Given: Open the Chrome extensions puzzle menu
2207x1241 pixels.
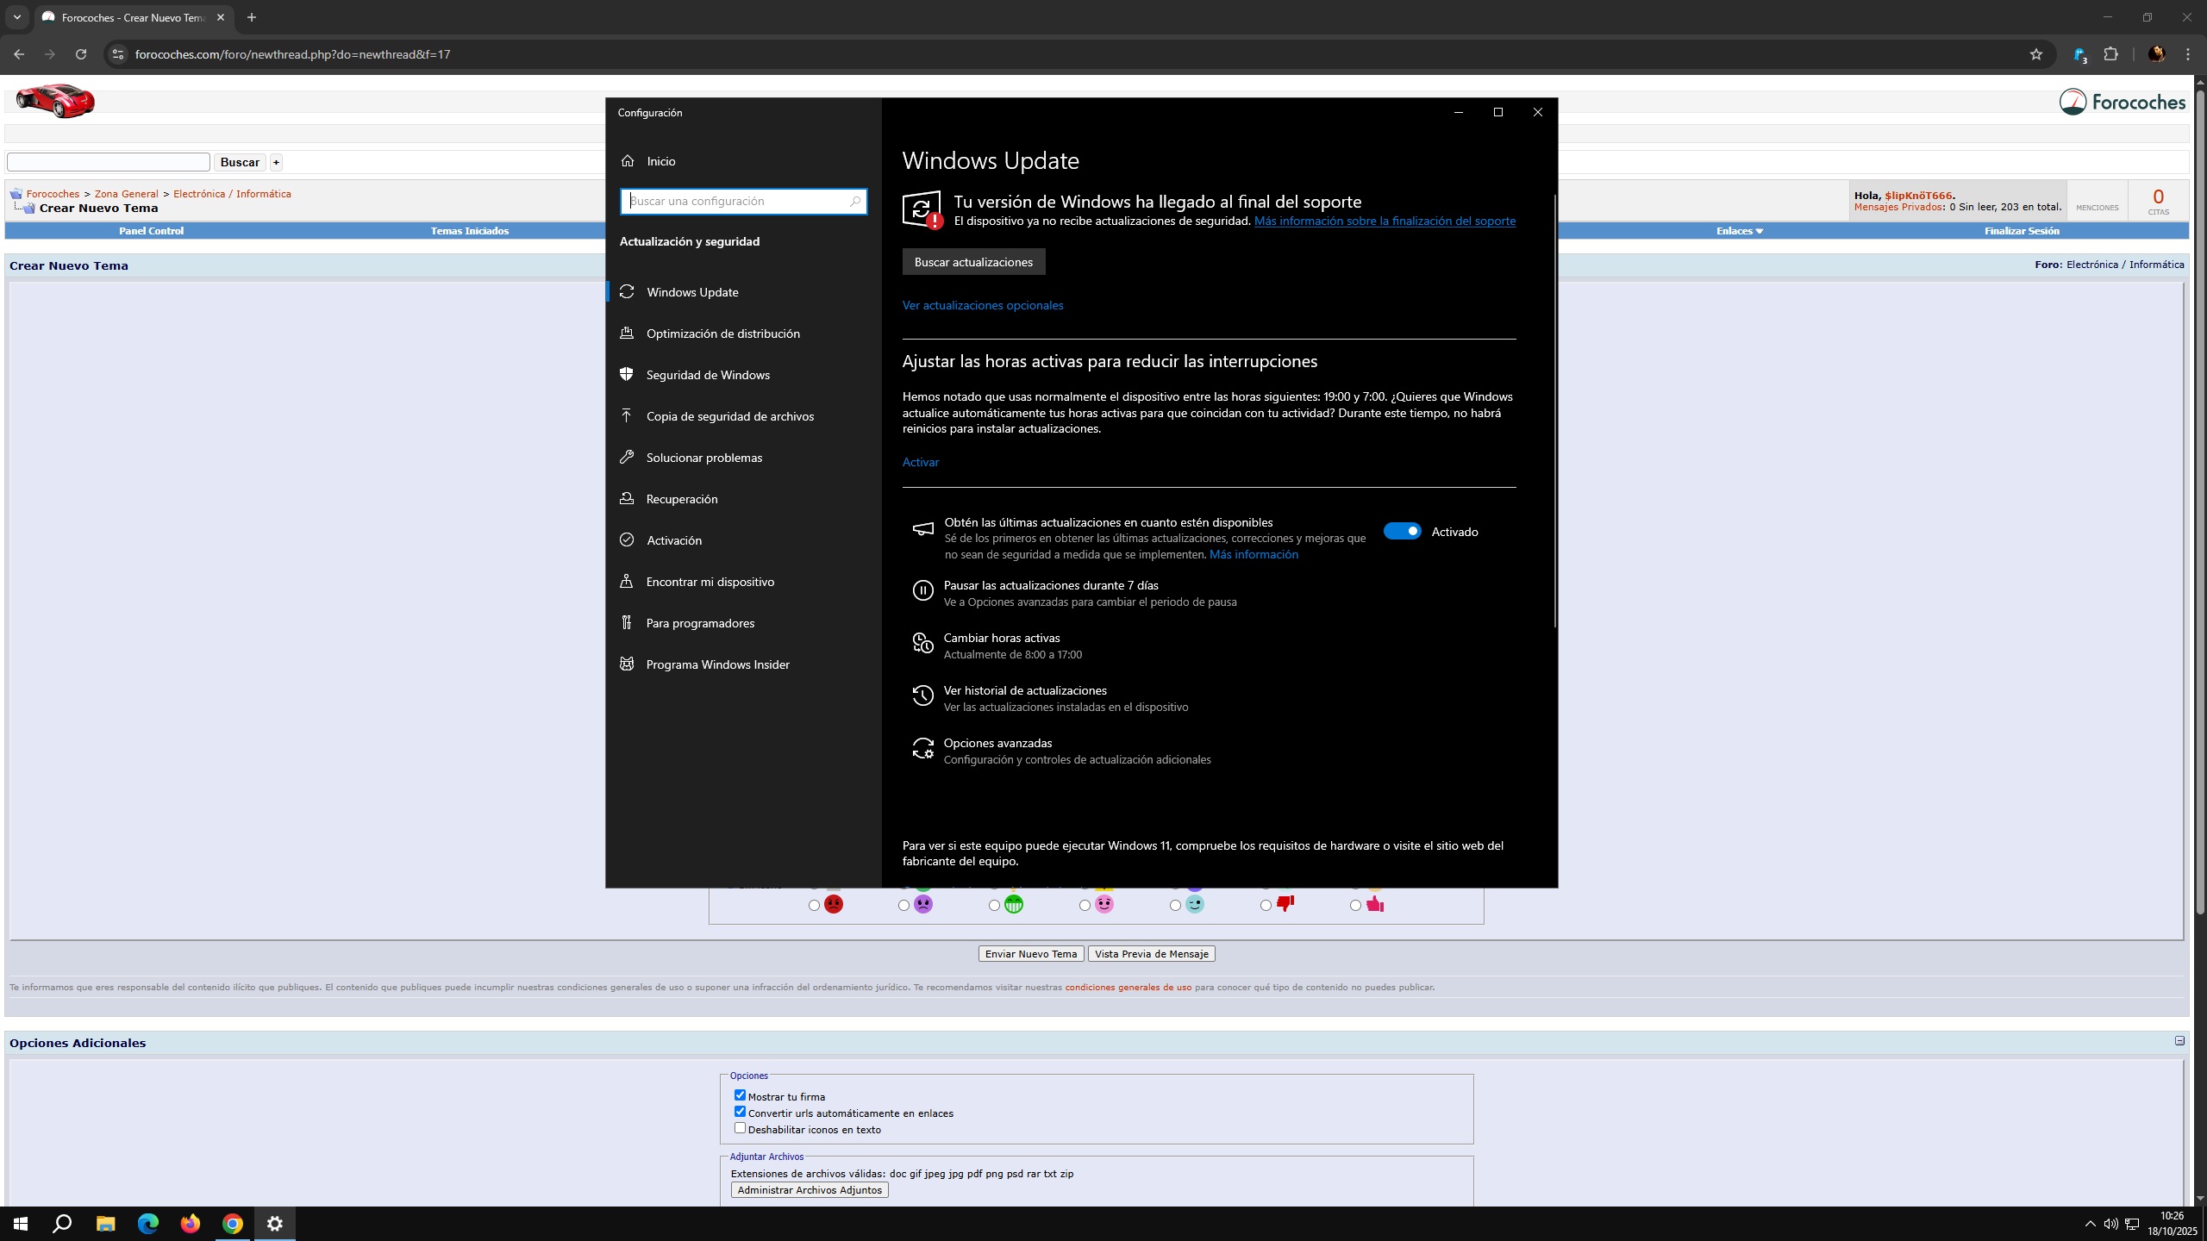Looking at the screenshot, I should [2110, 54].
